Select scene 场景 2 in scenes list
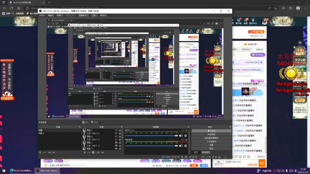 click(x=59, y=133)
